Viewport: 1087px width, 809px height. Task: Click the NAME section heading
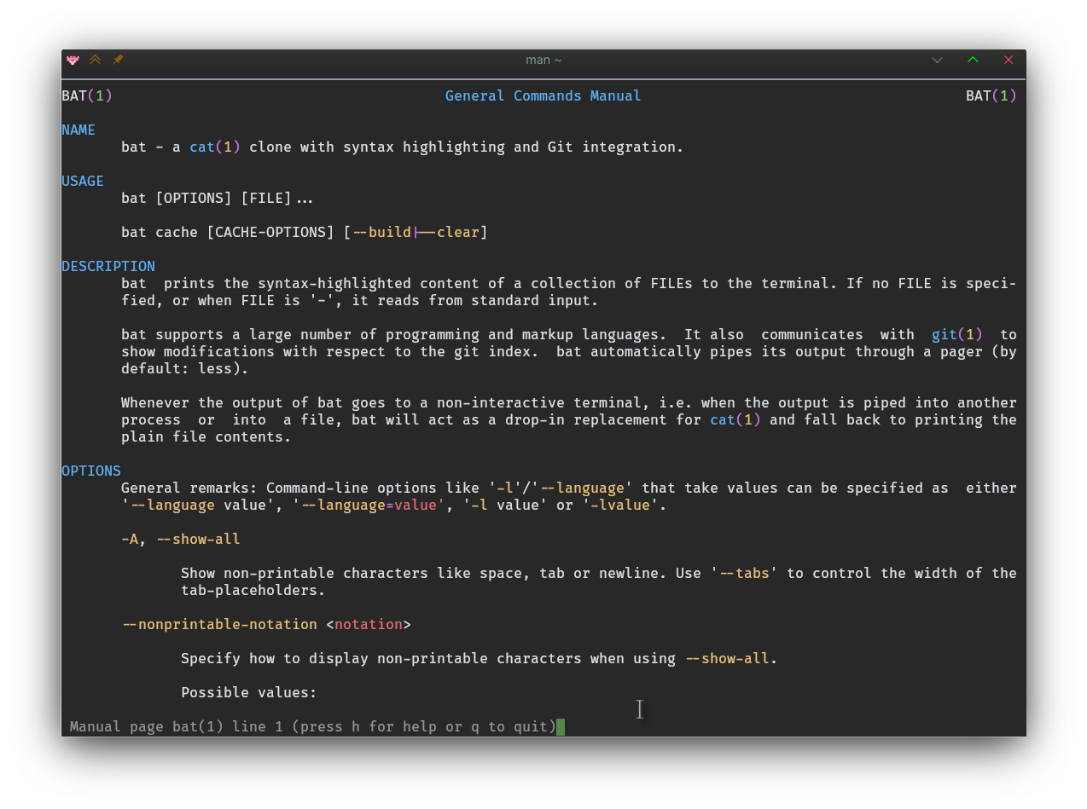pyautogui.click(x=78, y=130)
